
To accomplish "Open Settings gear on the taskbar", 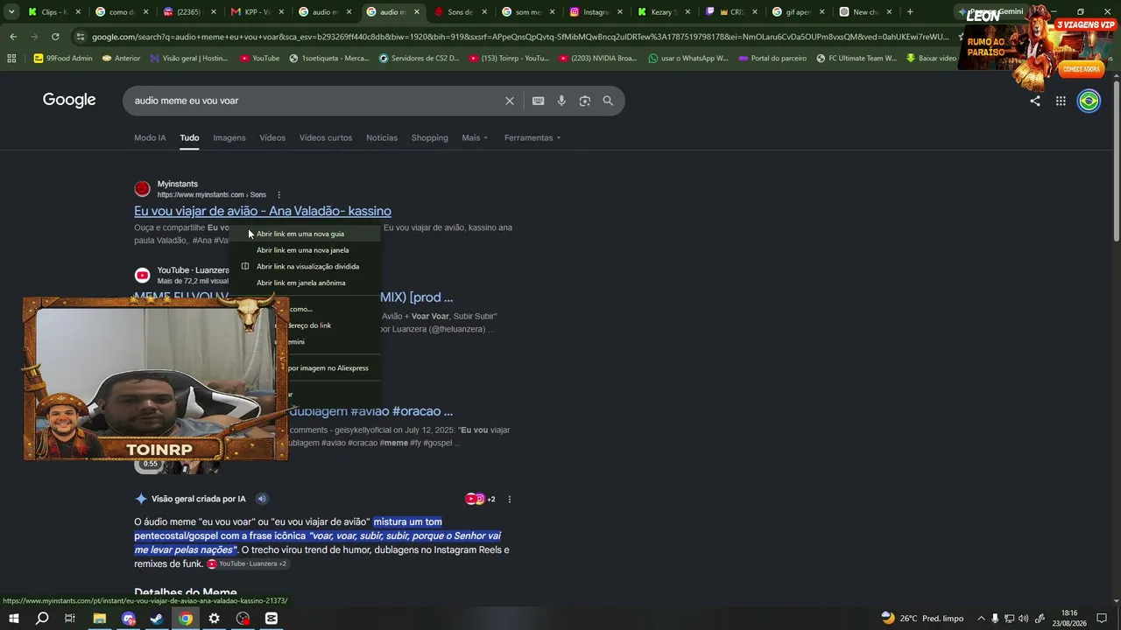I will [x=214, y=619].
